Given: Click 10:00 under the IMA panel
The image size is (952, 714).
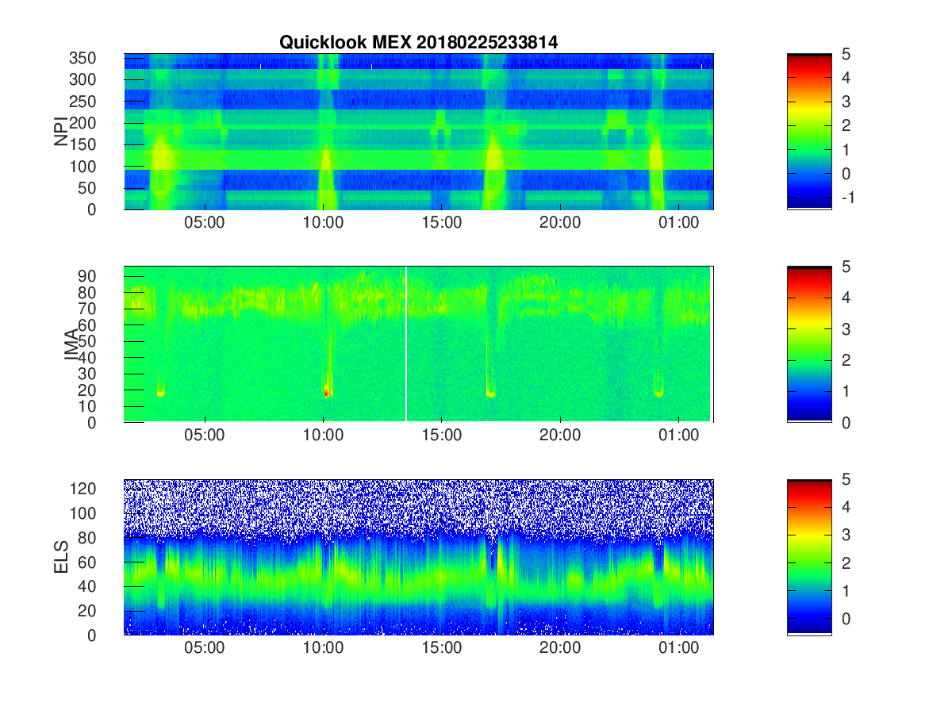Looking at the screenshot, I should pyautogui.click(x=323, y=436).
